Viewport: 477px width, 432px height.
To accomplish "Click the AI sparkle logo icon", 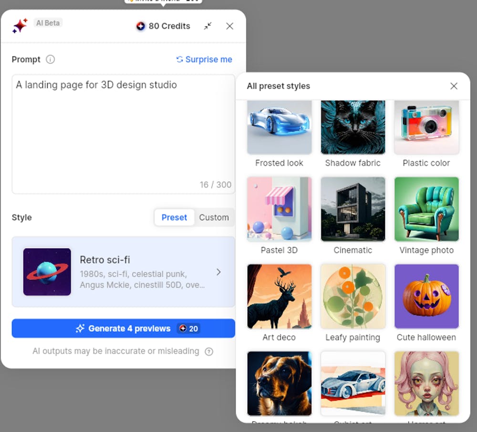I will (19, 25).
